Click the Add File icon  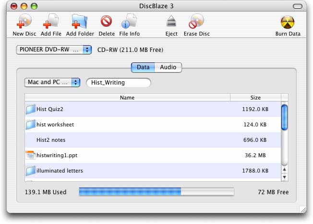tap(51, 21)
